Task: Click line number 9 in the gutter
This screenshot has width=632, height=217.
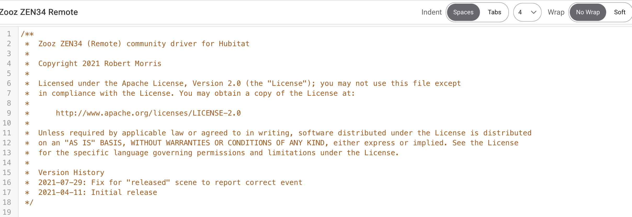Action: [x=9, y=113]
